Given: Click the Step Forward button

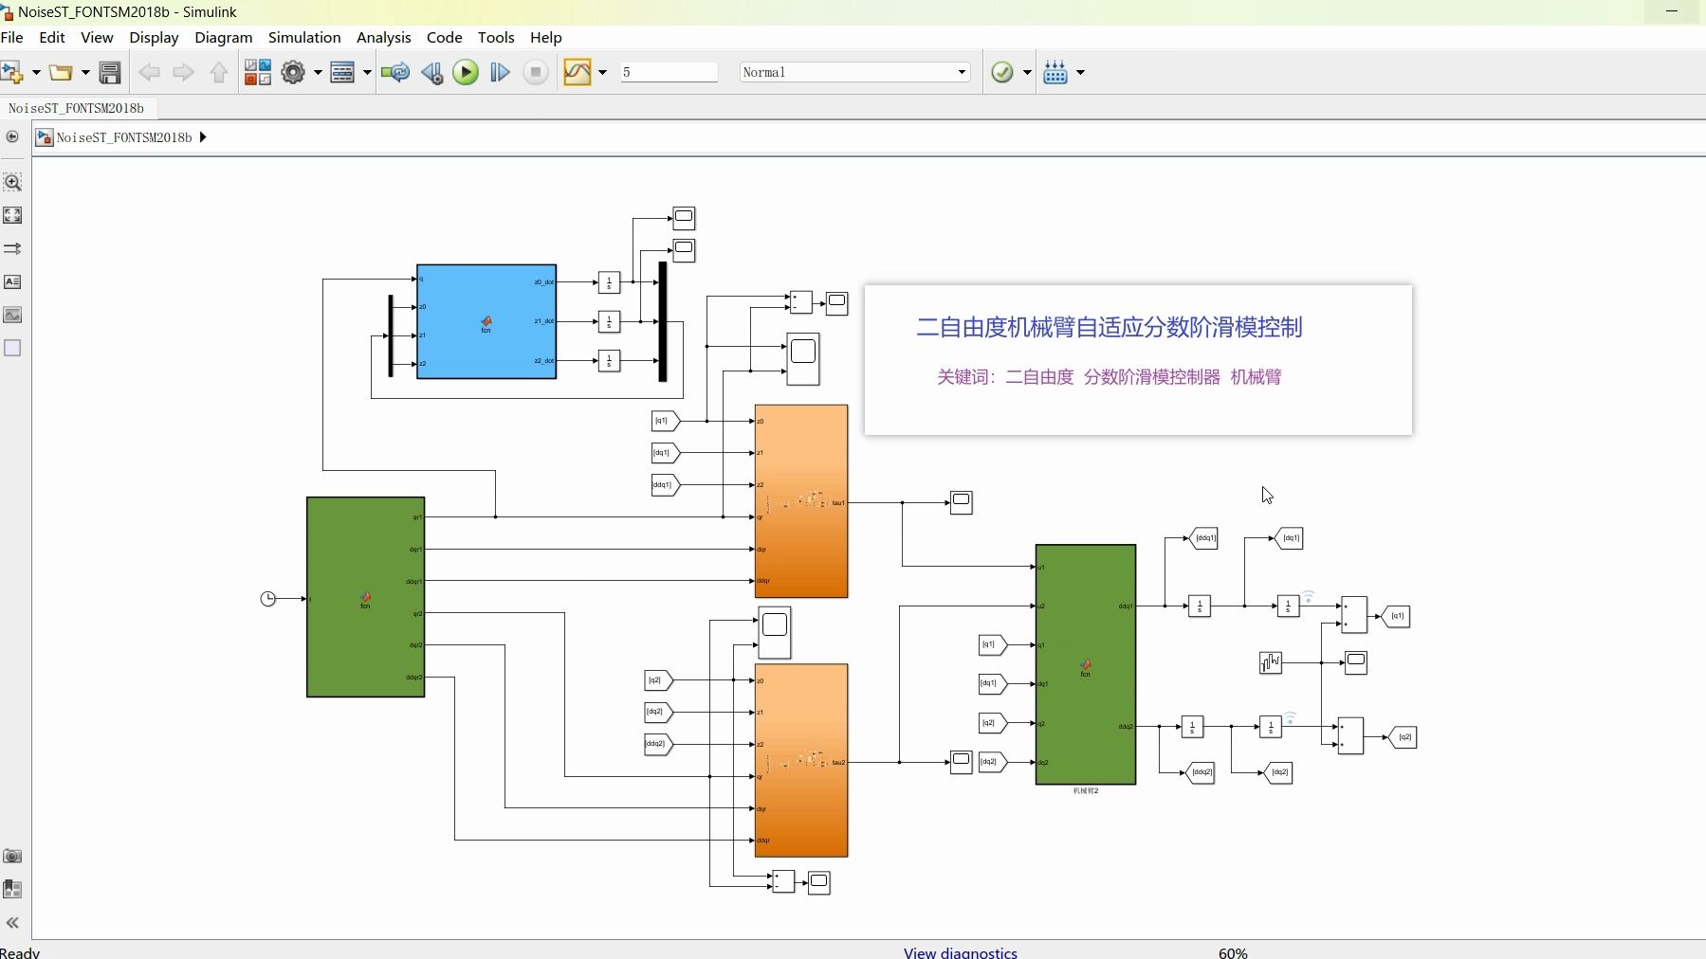Looking at the screenshot, I should (x=500, y=72).
